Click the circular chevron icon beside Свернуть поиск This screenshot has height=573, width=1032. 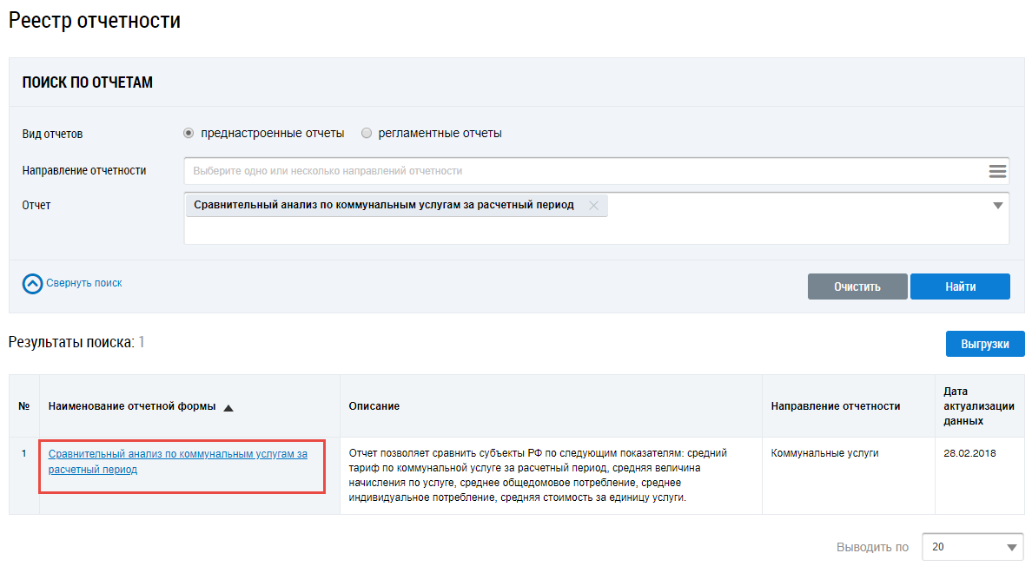(x=32, y=284)
